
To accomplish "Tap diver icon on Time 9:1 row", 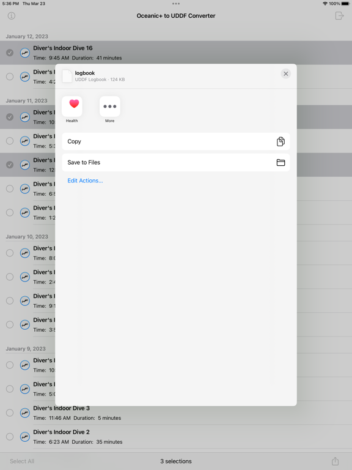I will [25, 300].
